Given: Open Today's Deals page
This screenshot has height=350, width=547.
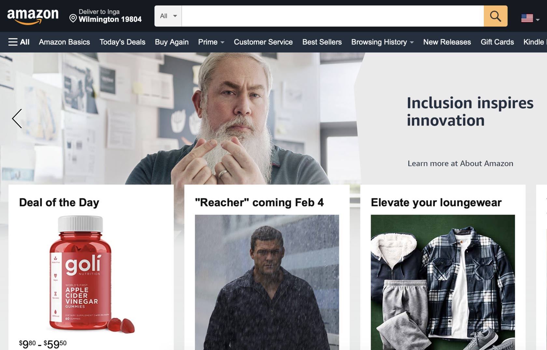Looking at the screenshot, I should [x=122, y=42].
